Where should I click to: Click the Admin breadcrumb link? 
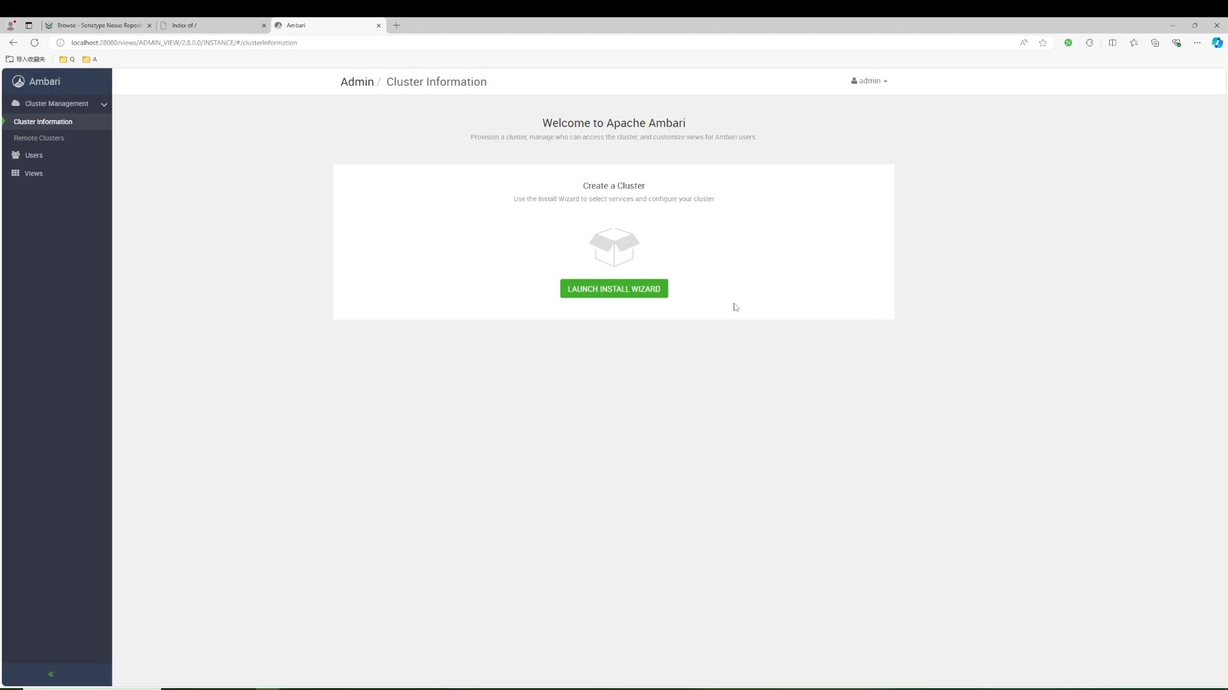pyautogui.click(x=357, y=82)
